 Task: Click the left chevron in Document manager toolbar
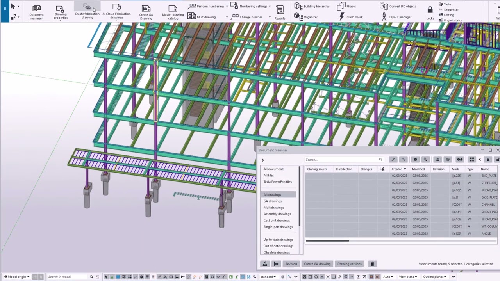480,159
